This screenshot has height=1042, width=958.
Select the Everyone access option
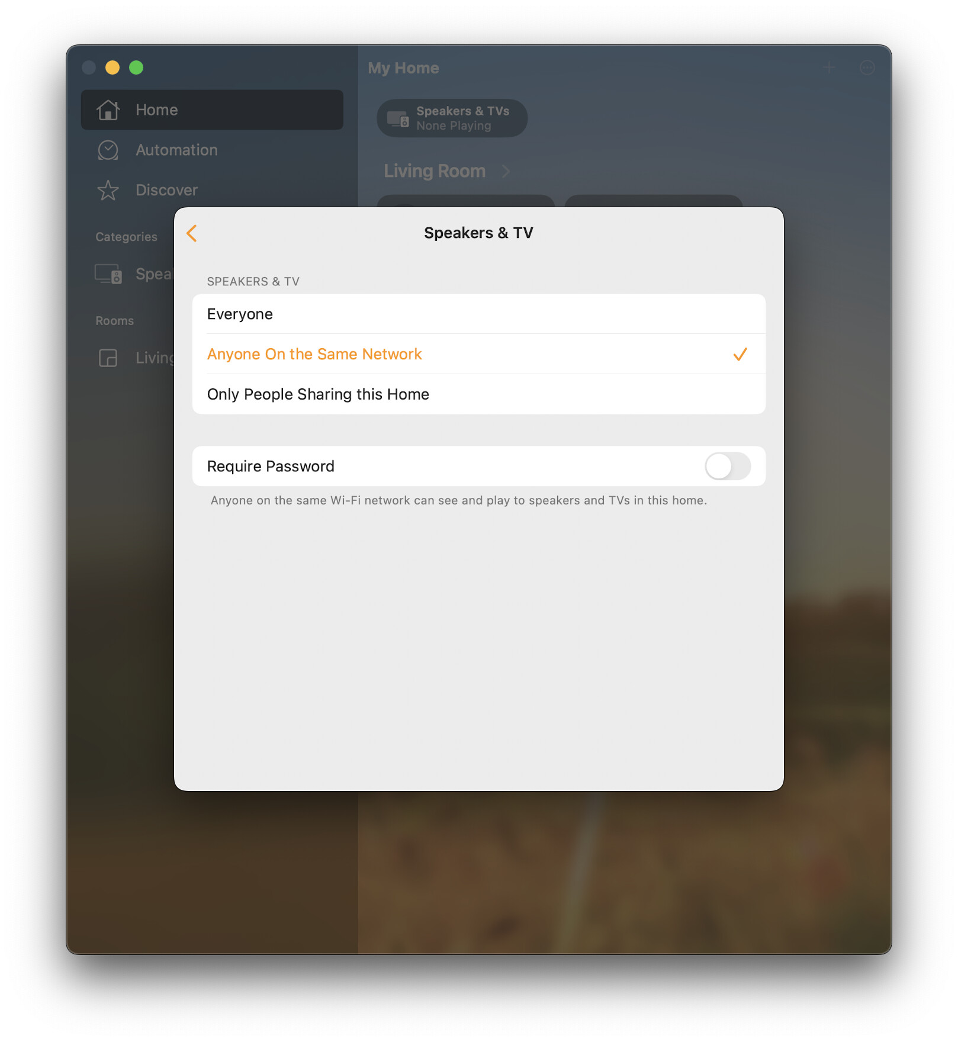479,314
